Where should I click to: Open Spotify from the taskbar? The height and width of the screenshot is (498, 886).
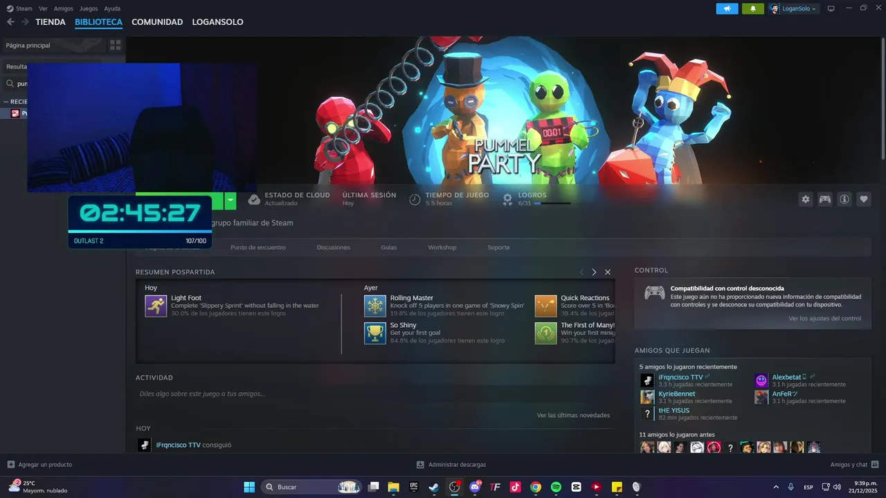coord(556,487)
